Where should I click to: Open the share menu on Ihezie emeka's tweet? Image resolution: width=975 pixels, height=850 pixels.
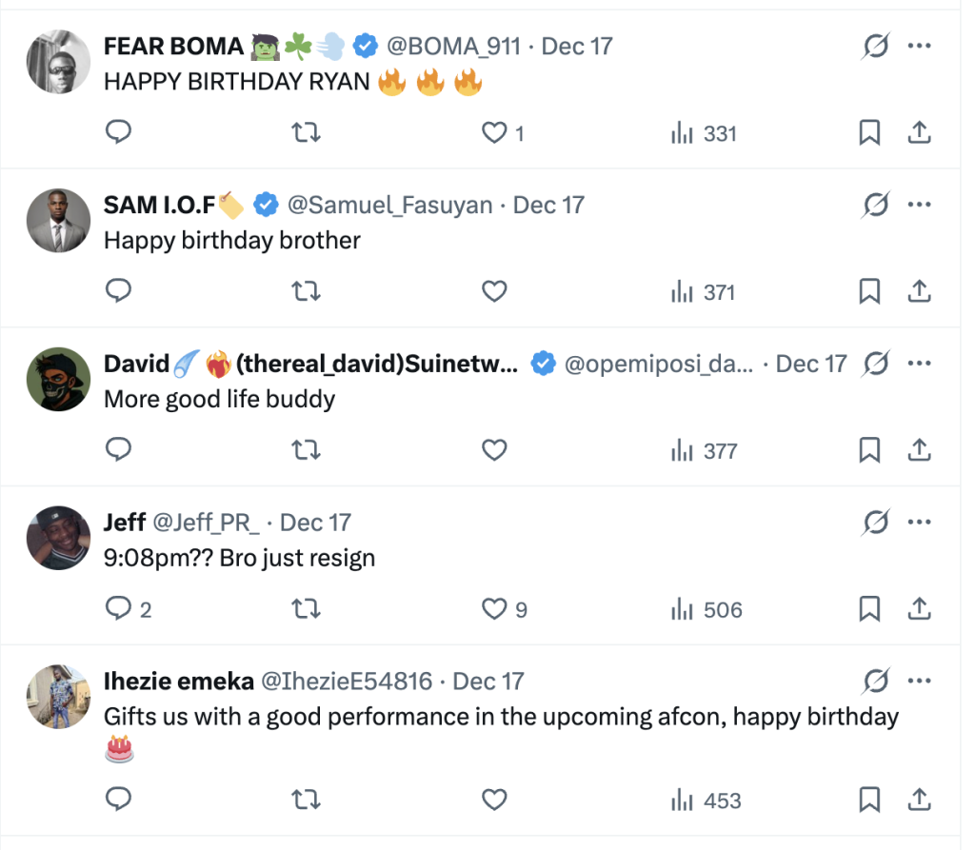point(920,800)
